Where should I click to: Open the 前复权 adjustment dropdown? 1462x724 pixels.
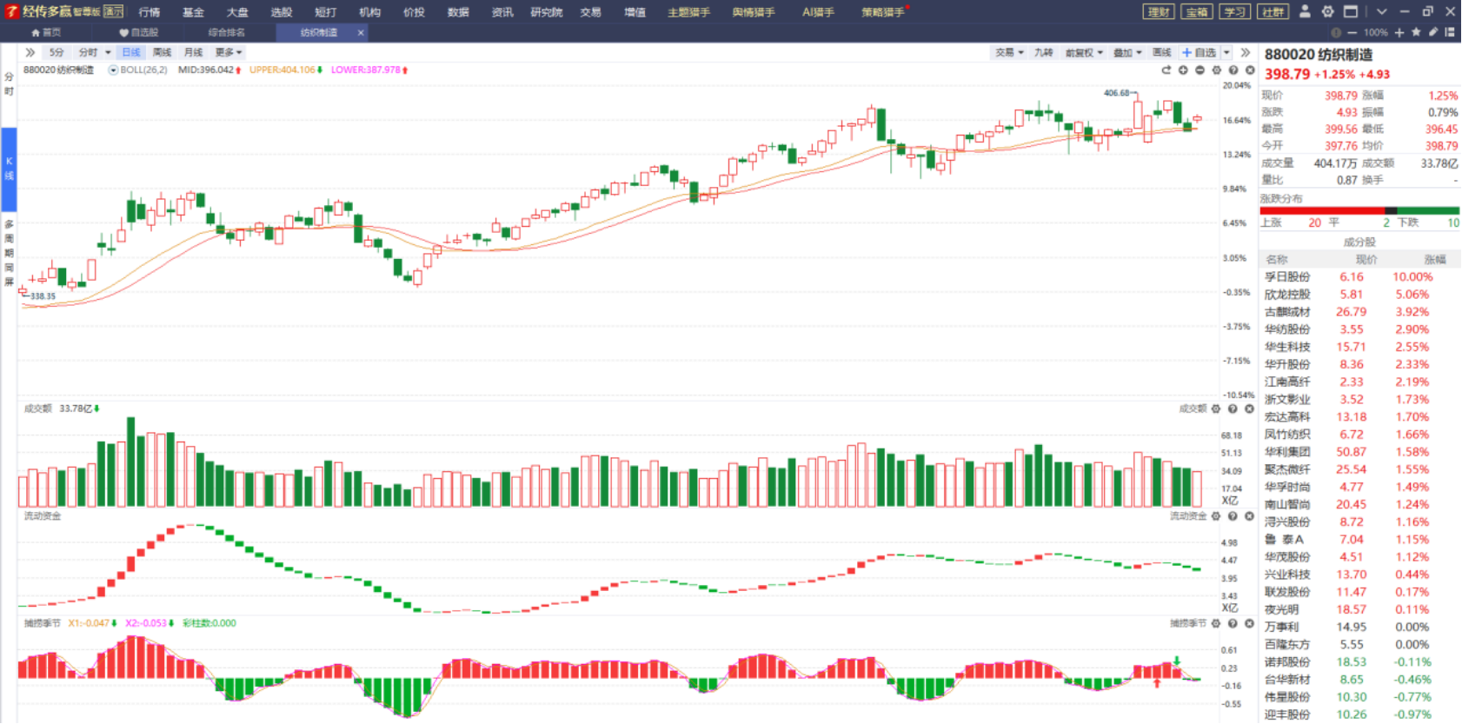[1084, 53]
